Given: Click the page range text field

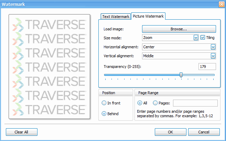Looking at the screenshot, I should click(x=195, y=103).
